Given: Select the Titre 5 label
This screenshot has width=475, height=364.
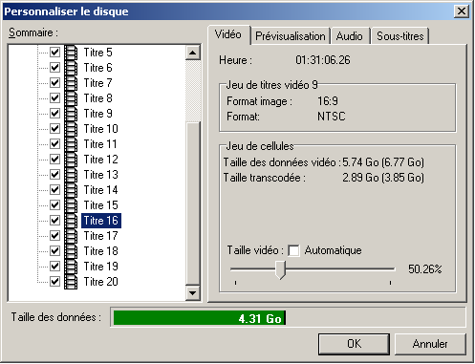Looking at the screenshot, I should tap(97, 53).
